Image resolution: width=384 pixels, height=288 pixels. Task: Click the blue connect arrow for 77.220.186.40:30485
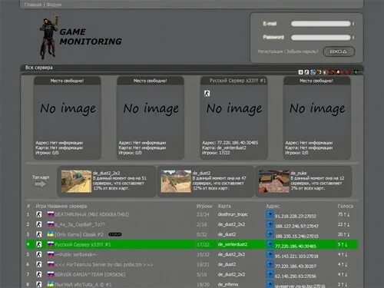point(270,243)
